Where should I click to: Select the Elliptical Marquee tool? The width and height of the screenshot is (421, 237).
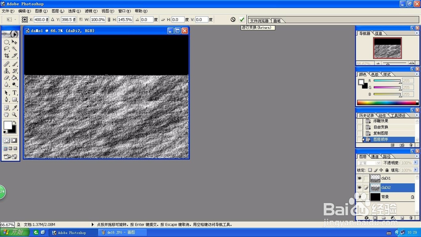point(7,42)
